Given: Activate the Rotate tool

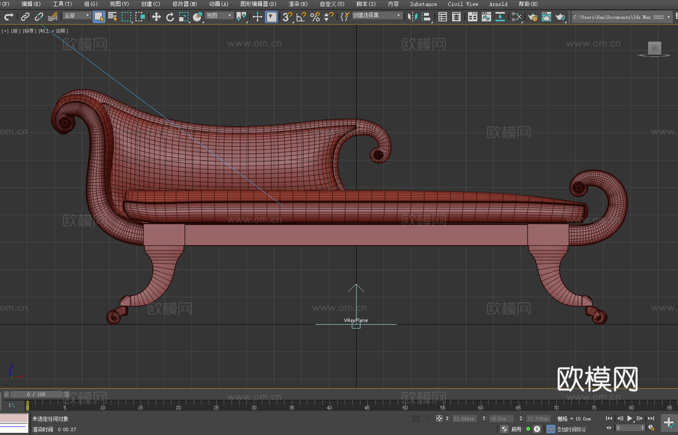Looking at the screenshot, I should click(x=170, y=17).
